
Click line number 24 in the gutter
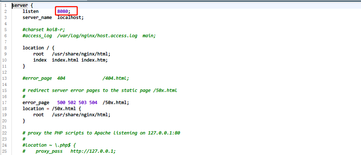pyautogui.click(x=4, y=145)
